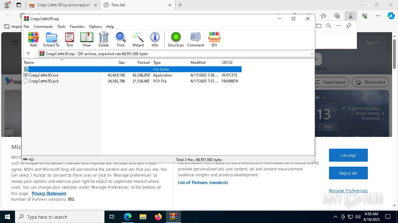Click the Extract To toolbar icon
This screenshot has height=223, width=398.
pos(51,39)
